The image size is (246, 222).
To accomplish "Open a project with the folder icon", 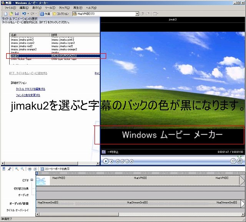I will (11, 14).
